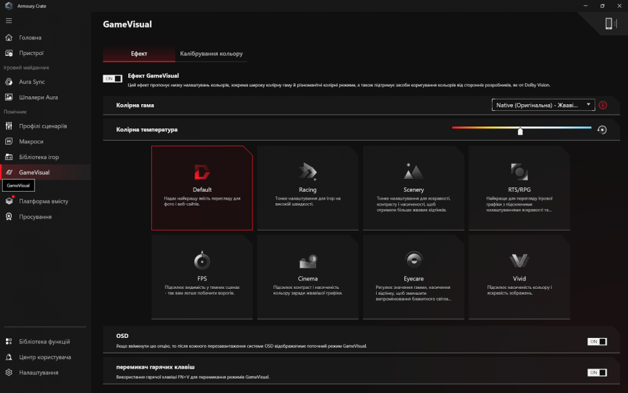
Task: Click the FPS mode title text
Action: pyautogui.click(x=202, y=279)
